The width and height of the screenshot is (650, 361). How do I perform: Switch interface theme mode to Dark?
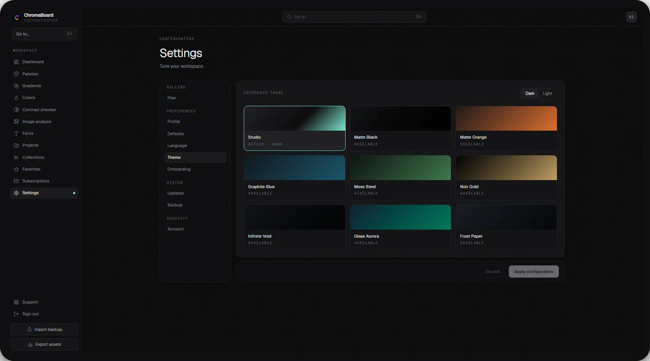530,93
